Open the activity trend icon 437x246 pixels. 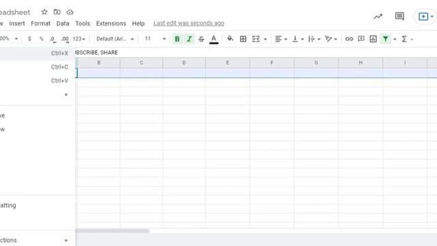(378, 16)
